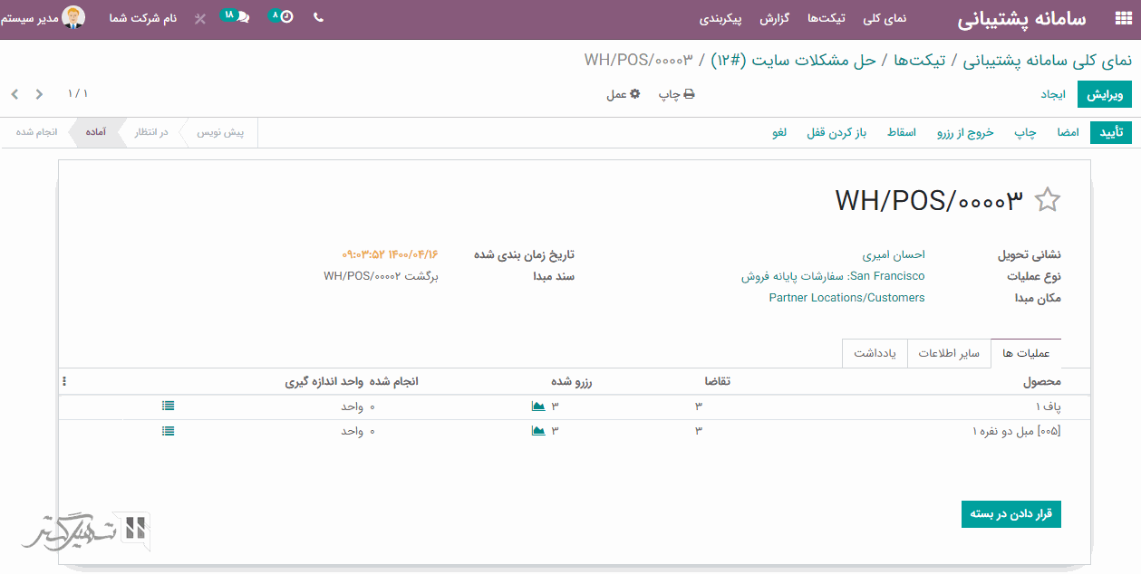Switch to the یادداشت tab
This screenshot has width=1141, height=574.
pyautogui.click(x=875, y=353)
